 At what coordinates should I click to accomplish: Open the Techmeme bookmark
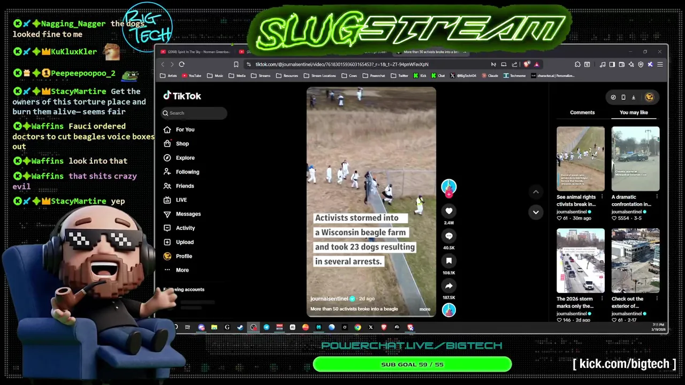[514, 75]
